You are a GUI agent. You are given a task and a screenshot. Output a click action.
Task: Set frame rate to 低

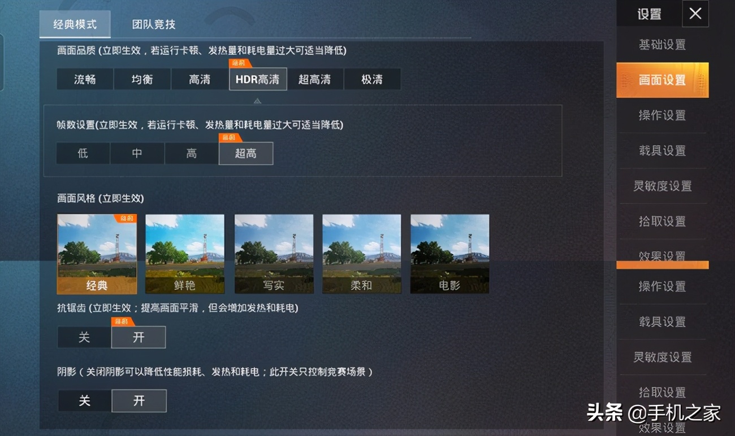pyautogui.click(x=83, y=153)
